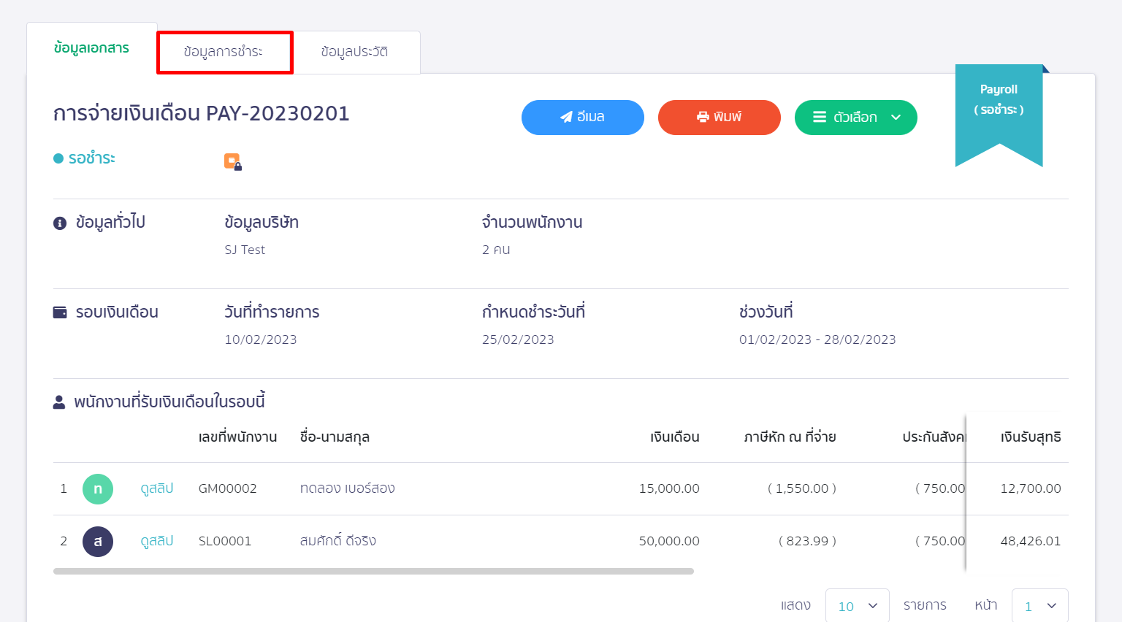Select the dark avatar of สมศักดิ์ ดีจริง

click(x=98, y=542)
